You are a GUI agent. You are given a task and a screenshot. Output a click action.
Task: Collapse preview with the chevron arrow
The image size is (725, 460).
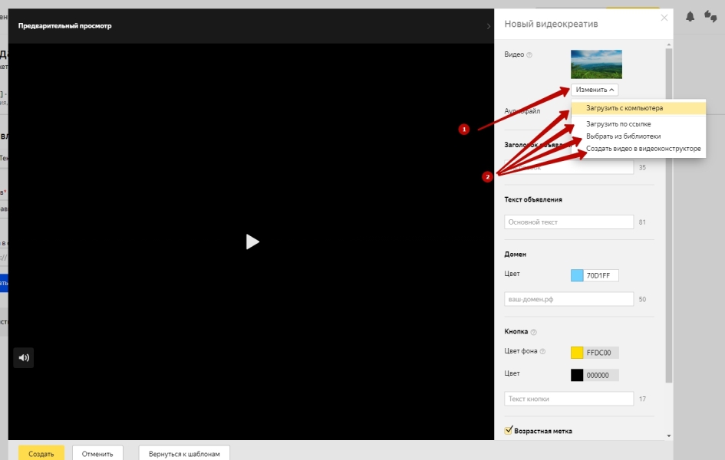click(488, 26)
